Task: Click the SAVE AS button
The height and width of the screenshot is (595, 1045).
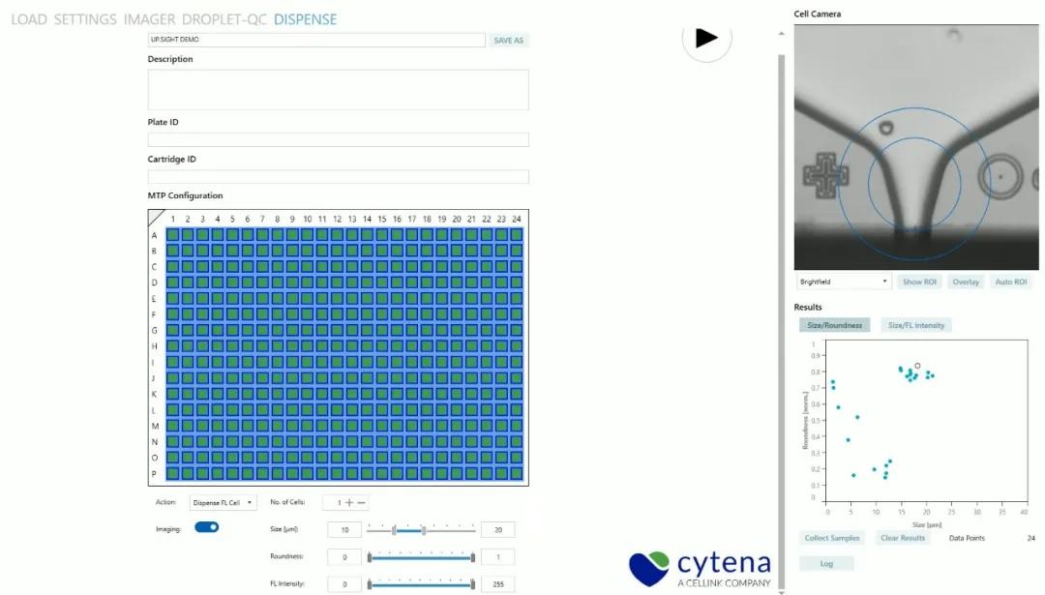Action: click(x=509, y=41)
